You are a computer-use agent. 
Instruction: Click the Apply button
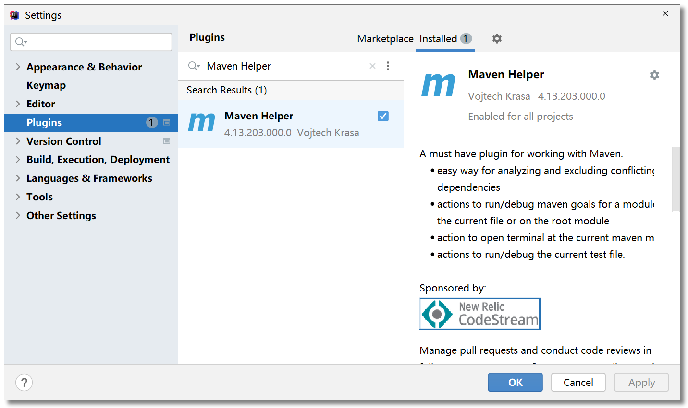[x=641, y=383]
